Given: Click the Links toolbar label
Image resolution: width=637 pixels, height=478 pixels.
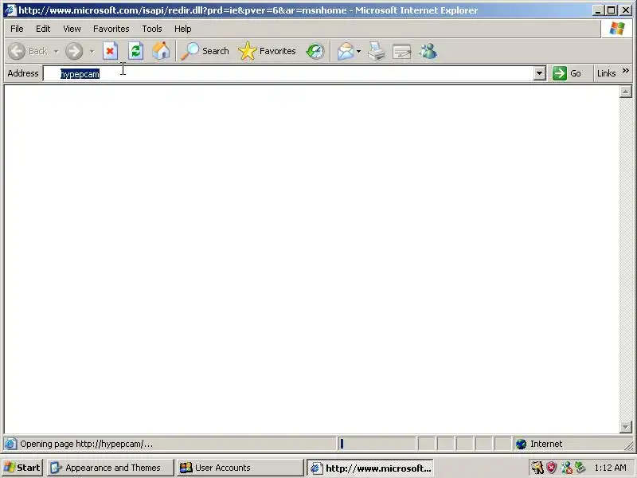Looking at the screenshot, I should (606, 73).
